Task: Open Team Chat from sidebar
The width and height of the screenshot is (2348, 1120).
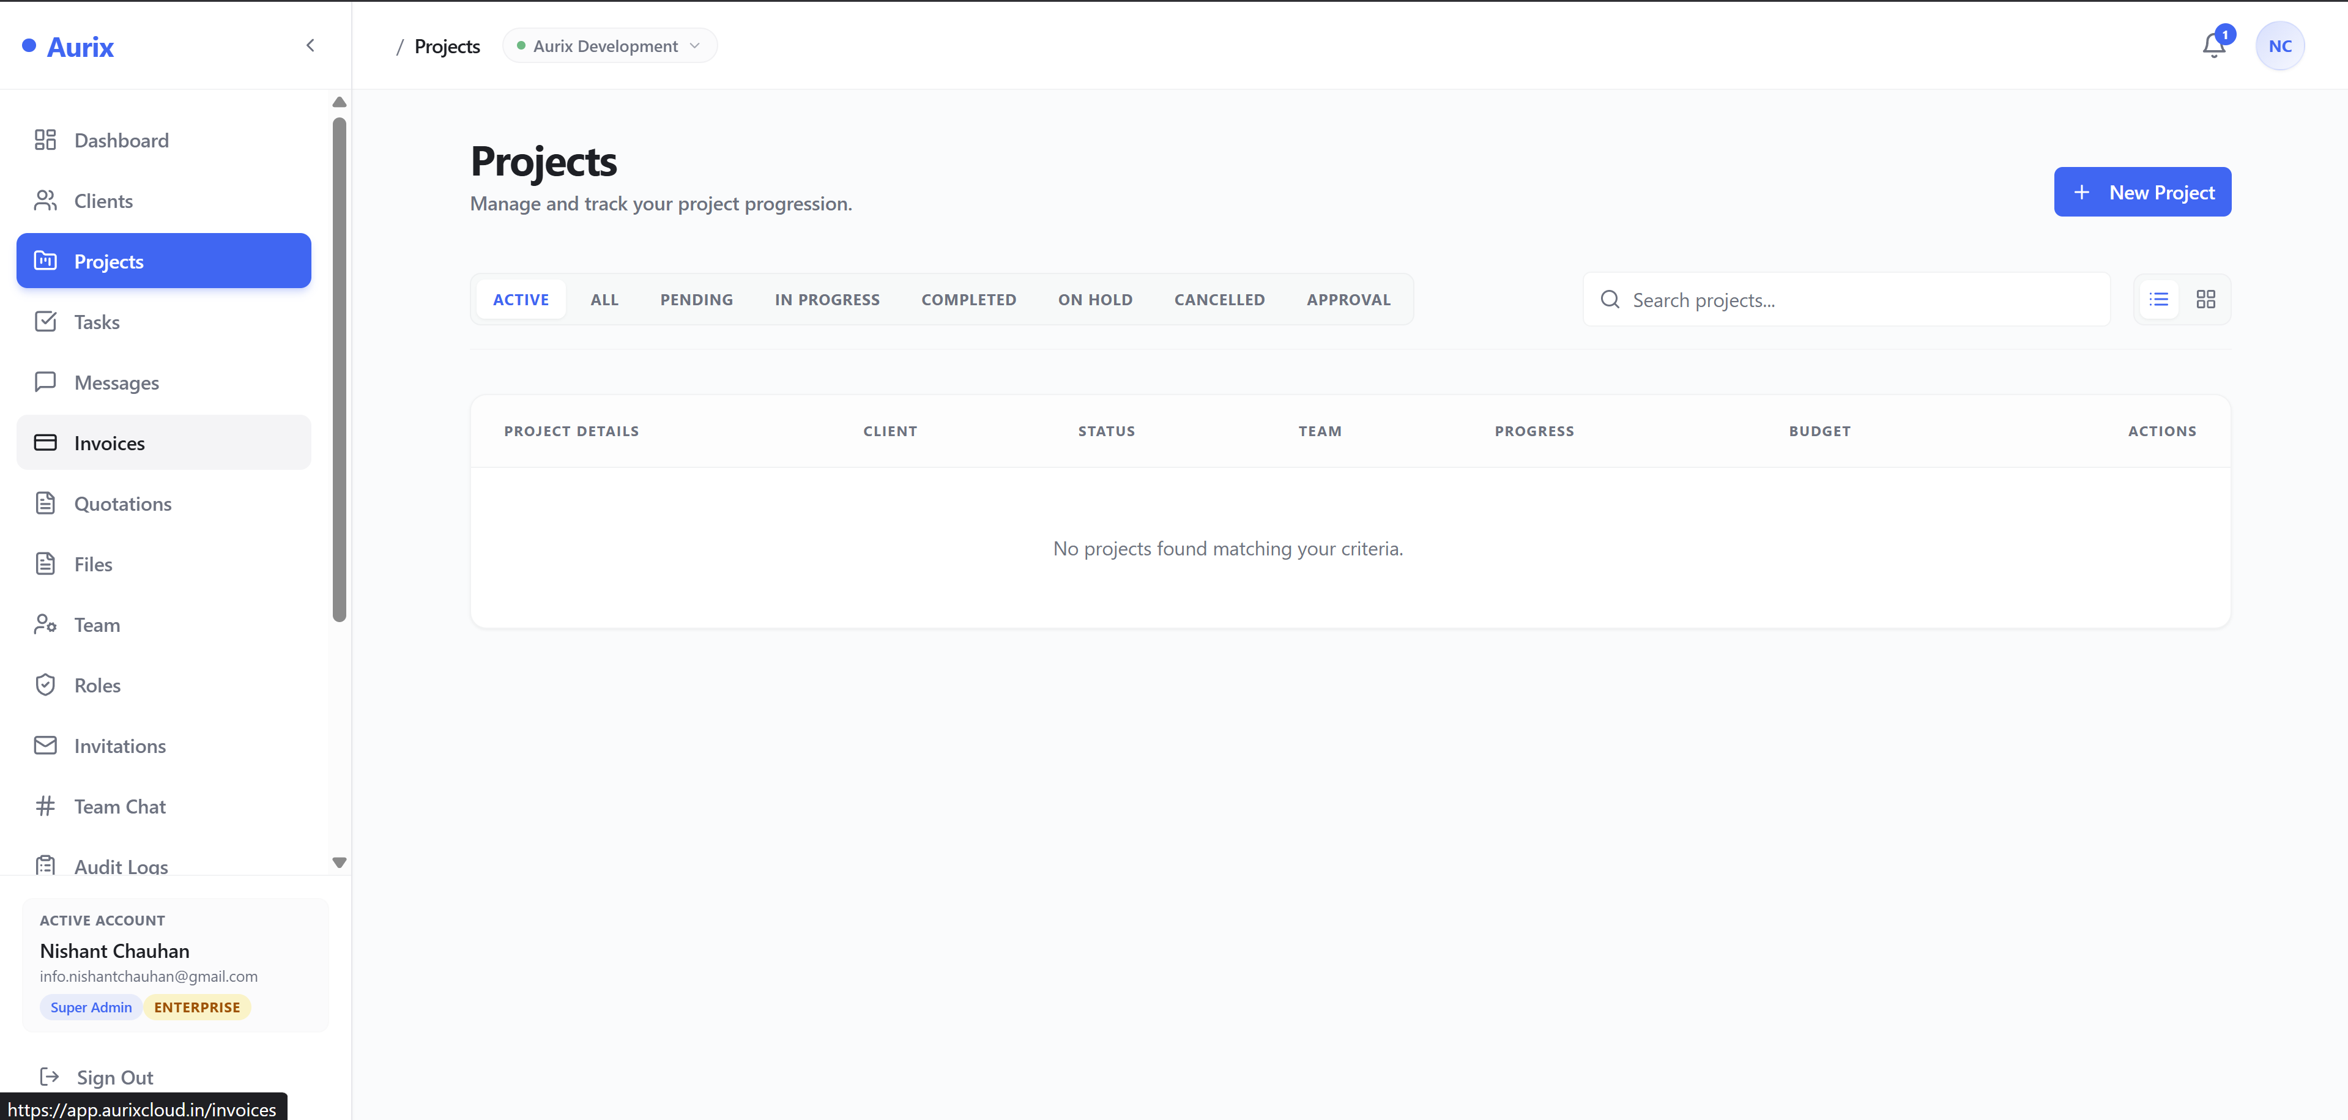Action: pyautogui.click(x=164, y=806)
